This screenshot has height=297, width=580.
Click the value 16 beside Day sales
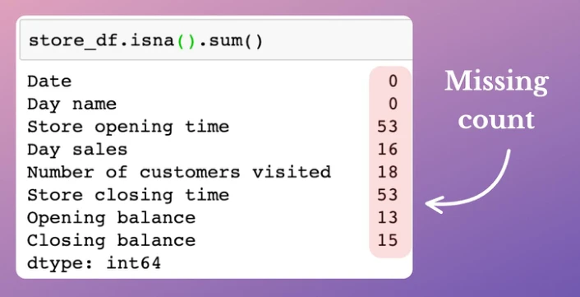(388, 150)
